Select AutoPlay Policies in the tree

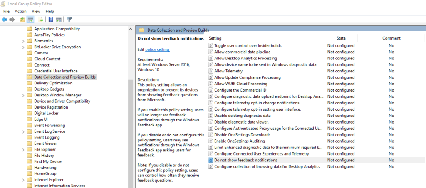click(x=50, y=35)
